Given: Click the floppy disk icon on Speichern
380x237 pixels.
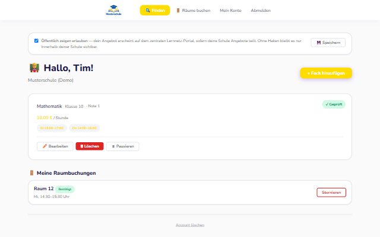Looking at the screenshot, I should pyautogui.click(x=319, y=43).
